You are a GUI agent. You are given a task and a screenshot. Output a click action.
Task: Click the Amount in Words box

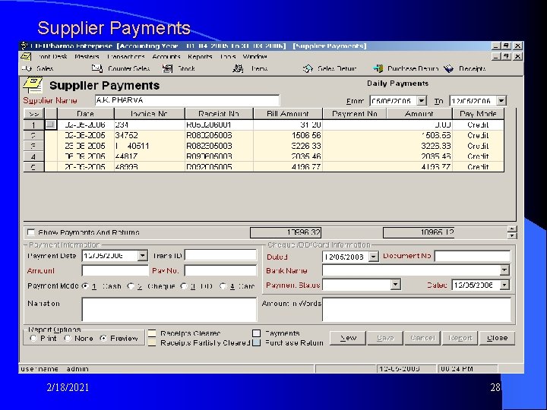pos(416,309)
